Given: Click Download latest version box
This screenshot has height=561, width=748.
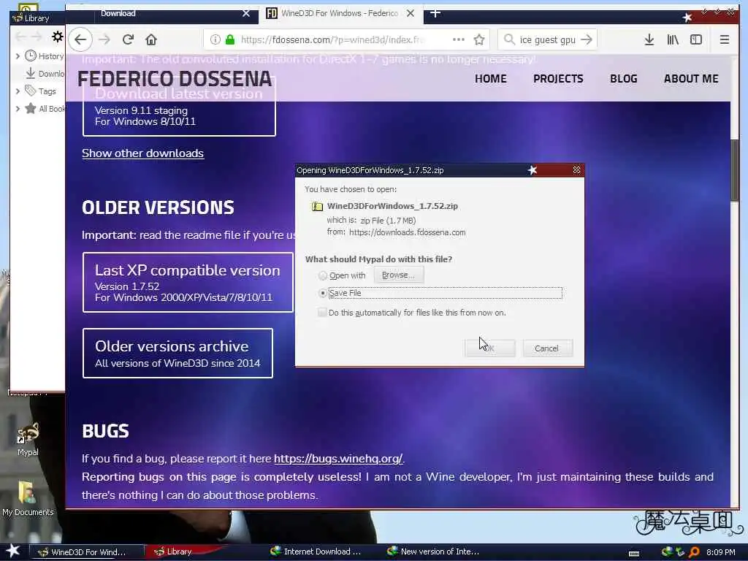Looking at the screenshot, I should (179, 107).
